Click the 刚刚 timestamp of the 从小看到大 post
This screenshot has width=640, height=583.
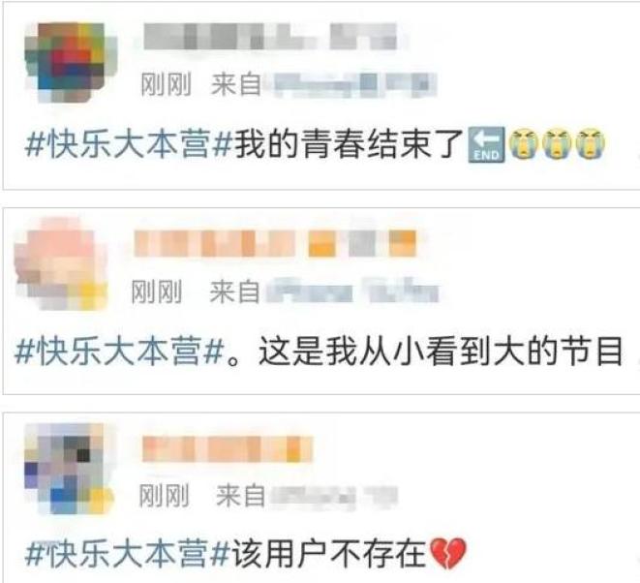[x=156, y=291]
